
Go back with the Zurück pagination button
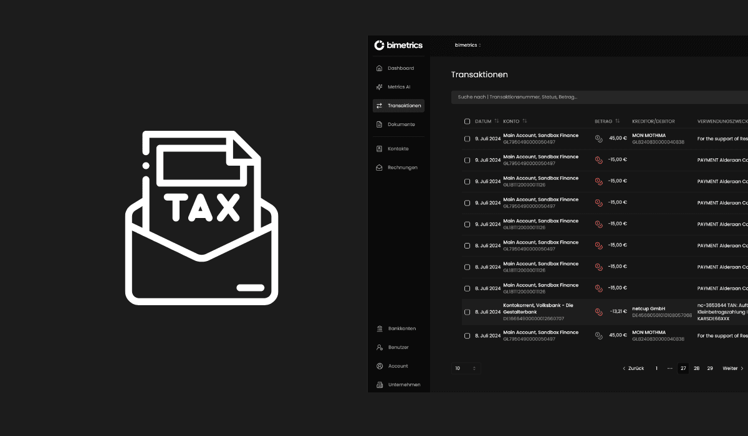pos(633,369)
